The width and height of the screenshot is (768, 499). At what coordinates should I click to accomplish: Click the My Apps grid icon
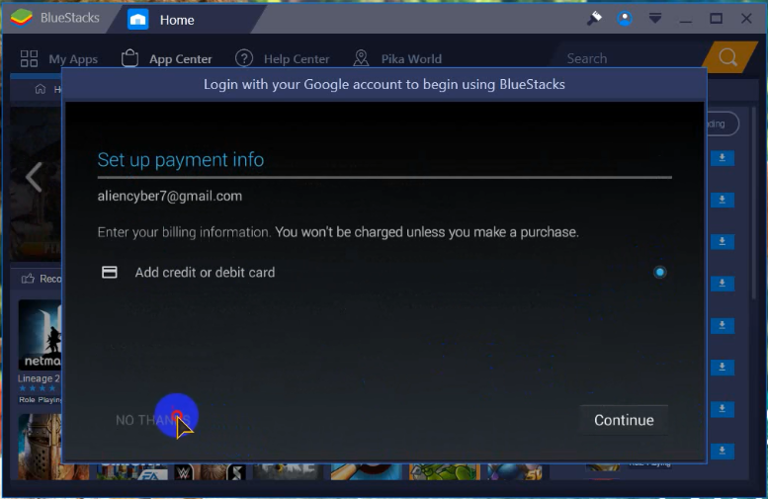29,58
